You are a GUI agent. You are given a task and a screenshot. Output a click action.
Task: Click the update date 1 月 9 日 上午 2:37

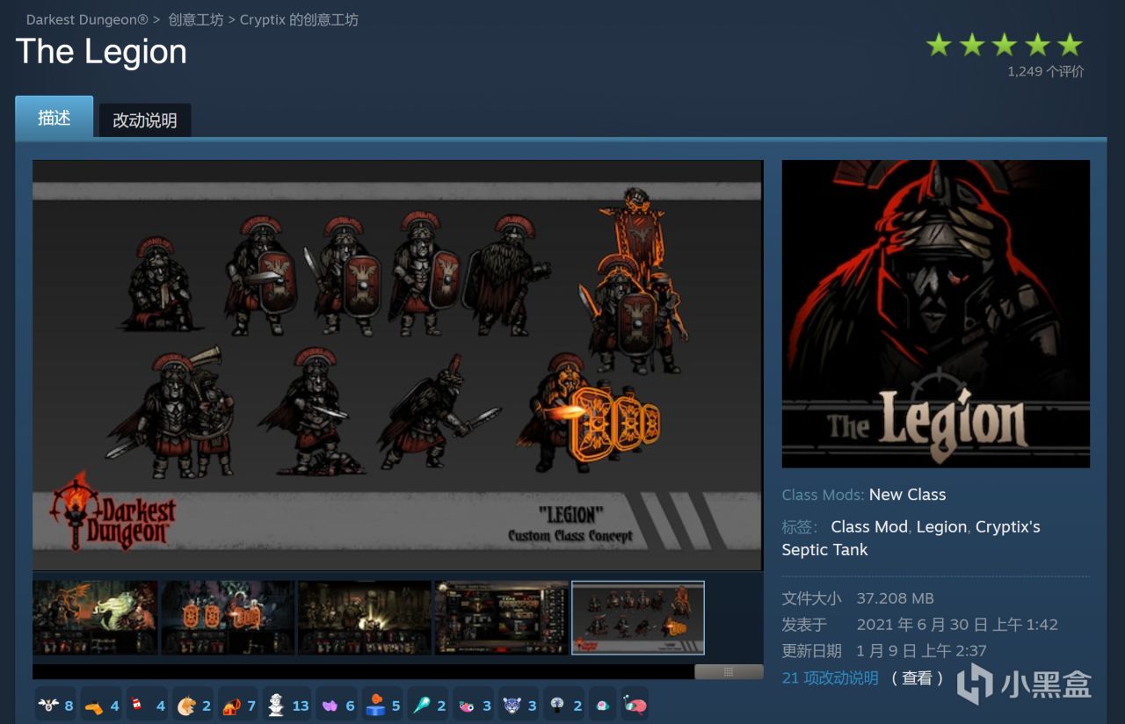click(x=922, y=651)
